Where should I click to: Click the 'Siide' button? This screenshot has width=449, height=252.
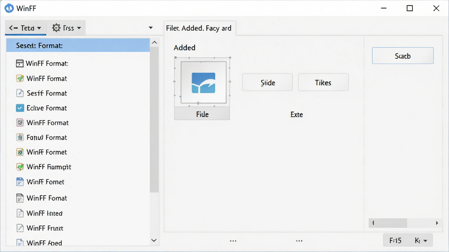pos(267,83)
